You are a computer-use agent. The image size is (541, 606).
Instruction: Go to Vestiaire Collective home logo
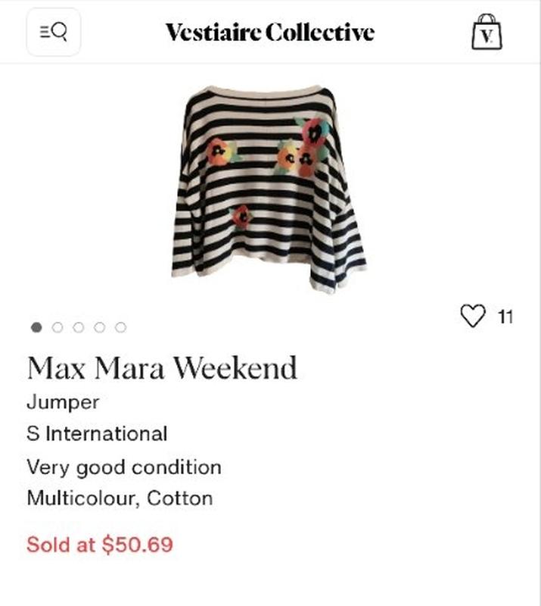pyautogui.click(x=269, y=33)
